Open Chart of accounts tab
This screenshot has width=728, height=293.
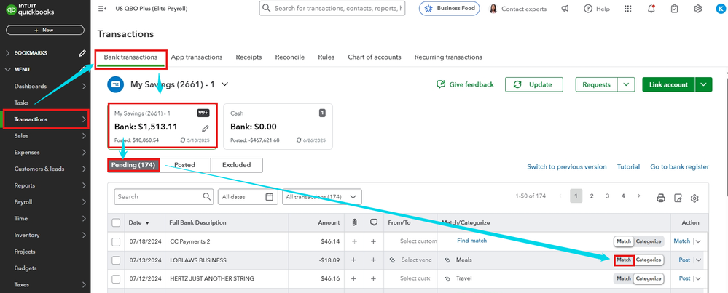pyautogui.click(x=375, y=57)
